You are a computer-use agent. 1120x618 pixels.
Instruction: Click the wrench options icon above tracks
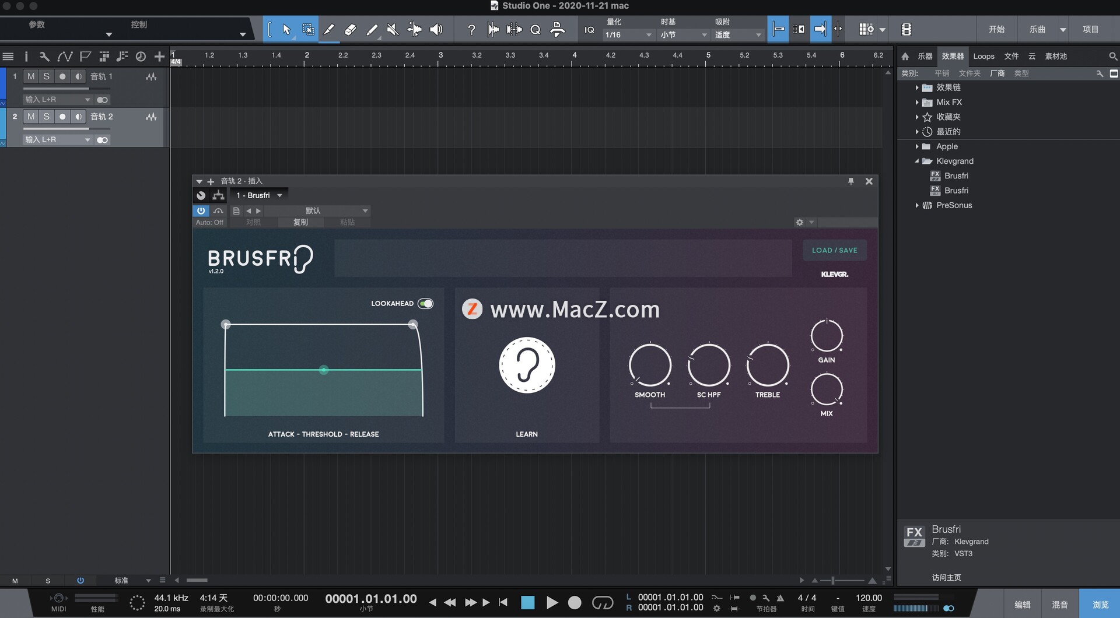pyautogui.click(x=44, y=57)
